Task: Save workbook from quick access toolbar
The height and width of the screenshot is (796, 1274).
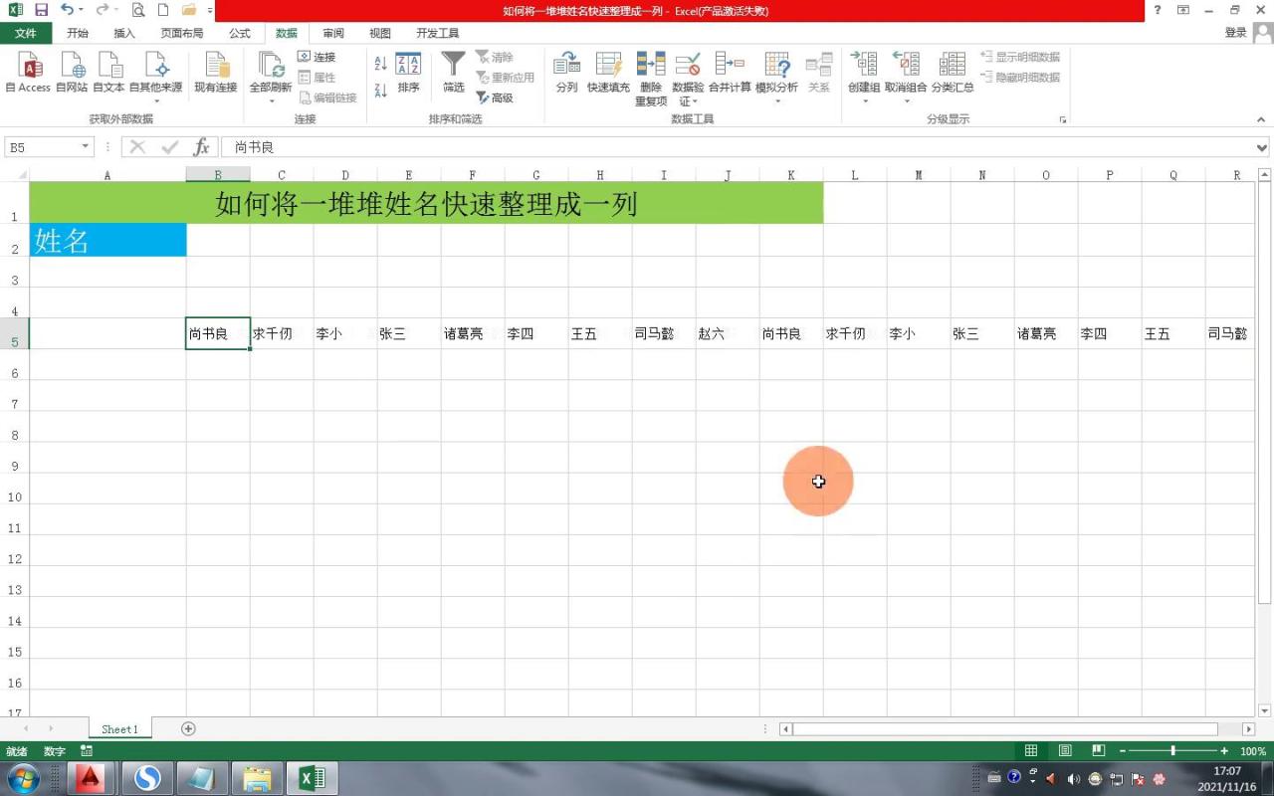Action: (41, 10)
